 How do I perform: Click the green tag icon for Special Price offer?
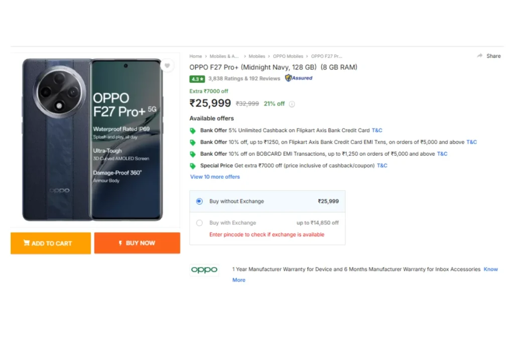193,166
